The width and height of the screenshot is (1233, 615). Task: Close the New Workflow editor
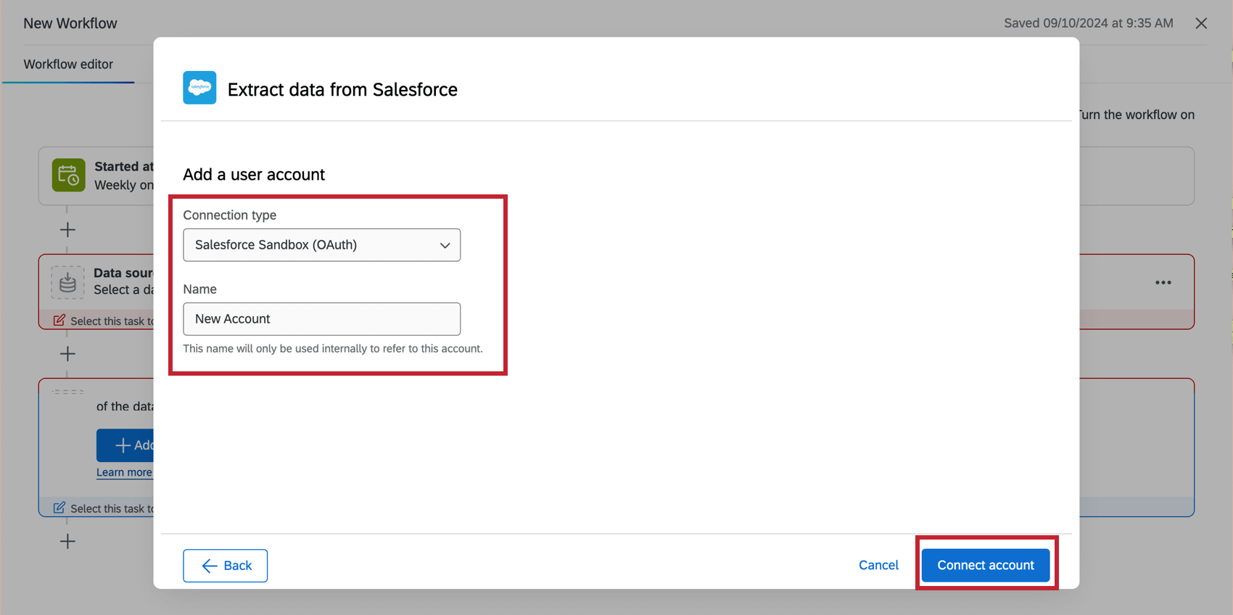(1201, 23)
